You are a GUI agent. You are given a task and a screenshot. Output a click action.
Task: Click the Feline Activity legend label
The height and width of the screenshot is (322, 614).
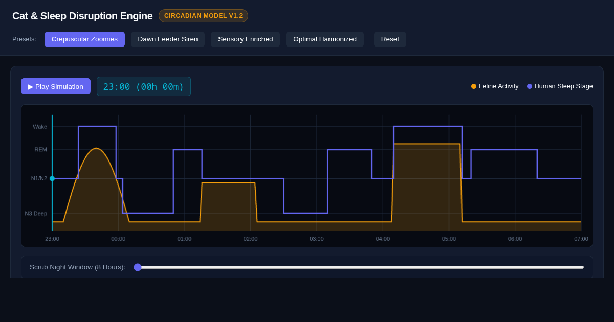tap(498, 86)
